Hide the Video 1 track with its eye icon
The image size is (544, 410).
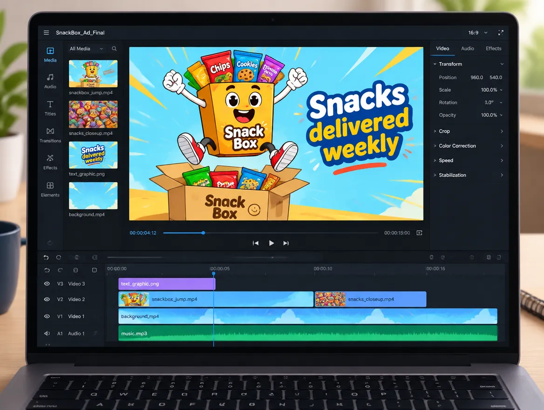click(47, 316)
